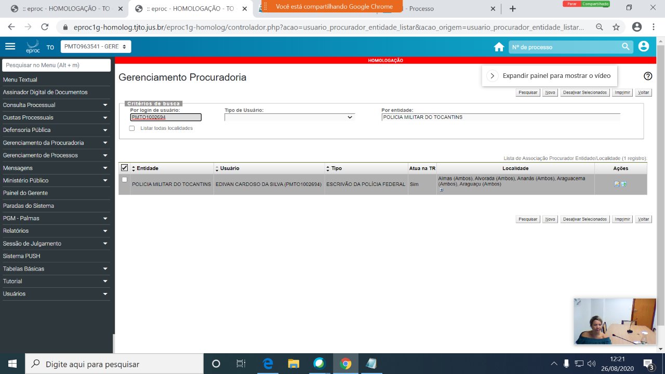Click the Pesquisar button
Image resolution: width=665 pixels, height=374 pixels.
point(527,92)
